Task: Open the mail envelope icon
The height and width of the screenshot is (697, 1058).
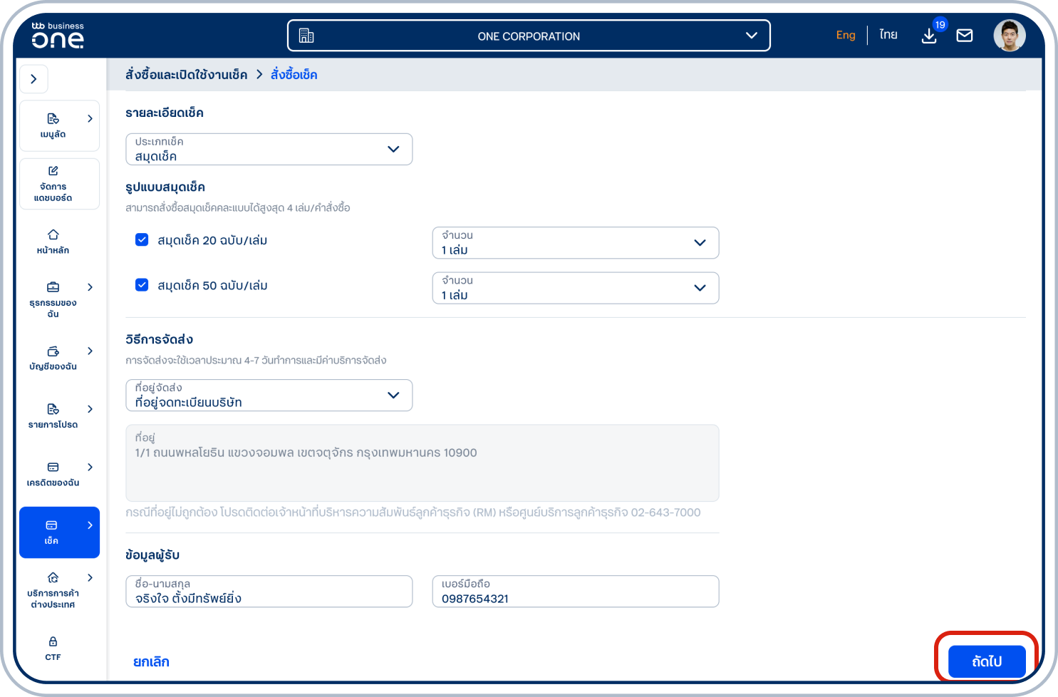Action: coord(964,35)
